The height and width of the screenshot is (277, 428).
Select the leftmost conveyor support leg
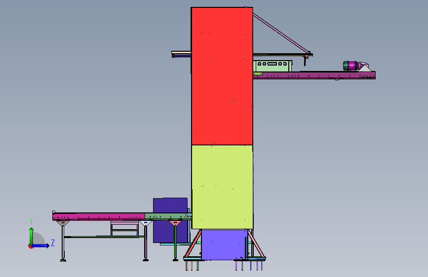coord(63,242)
